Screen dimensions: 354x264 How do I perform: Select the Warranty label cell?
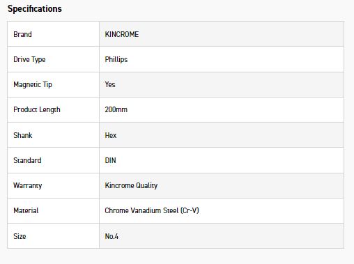pyautogui.click(x=53, y=185)
